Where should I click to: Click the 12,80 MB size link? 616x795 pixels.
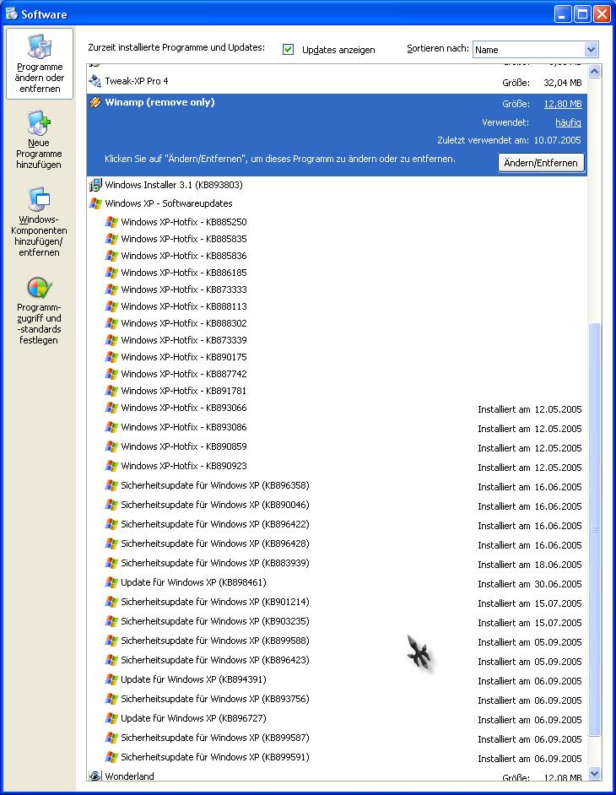click(x=563, y=104)
